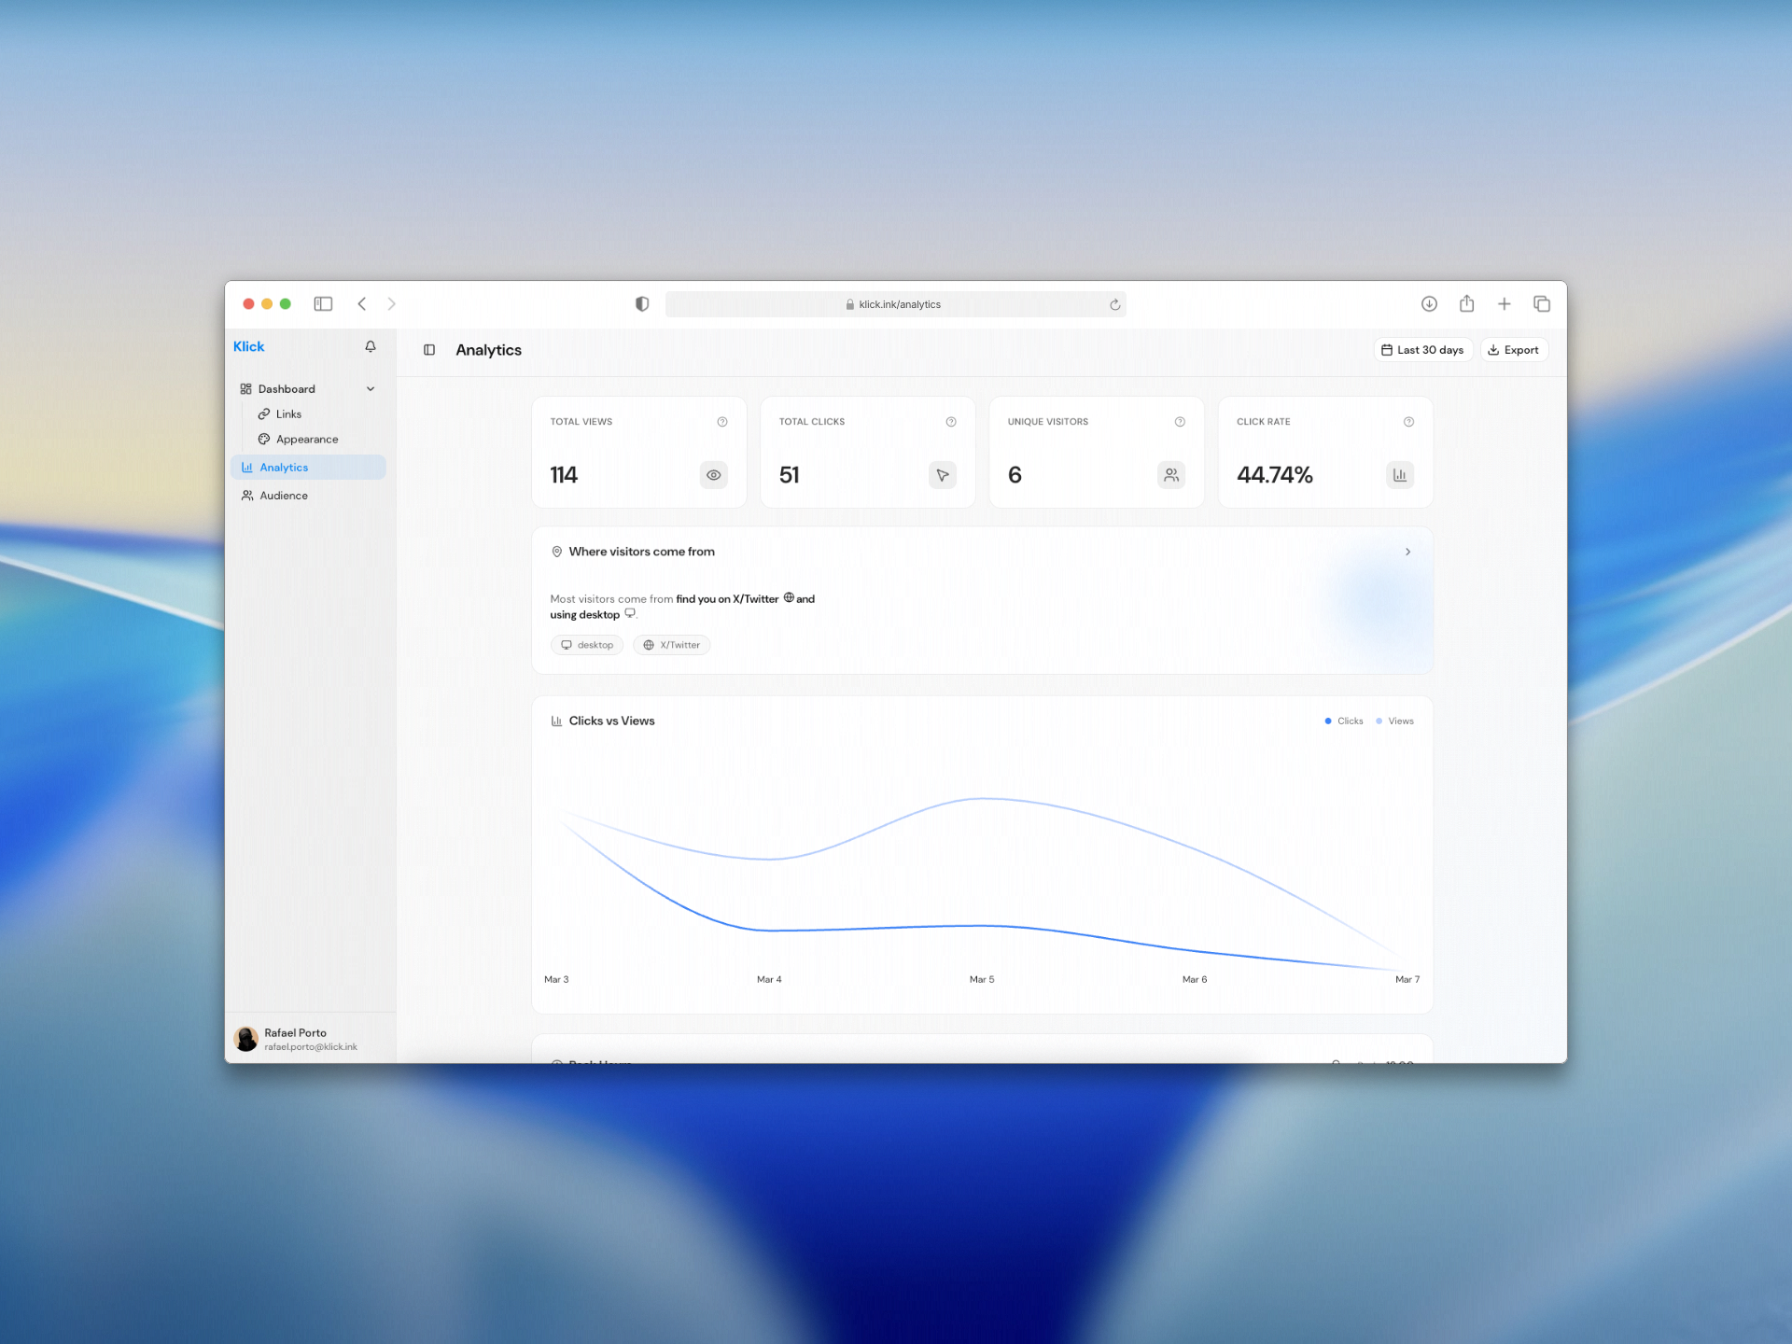Click the Total Views eye icon
1792x1344 pixels.
[713, 475]
